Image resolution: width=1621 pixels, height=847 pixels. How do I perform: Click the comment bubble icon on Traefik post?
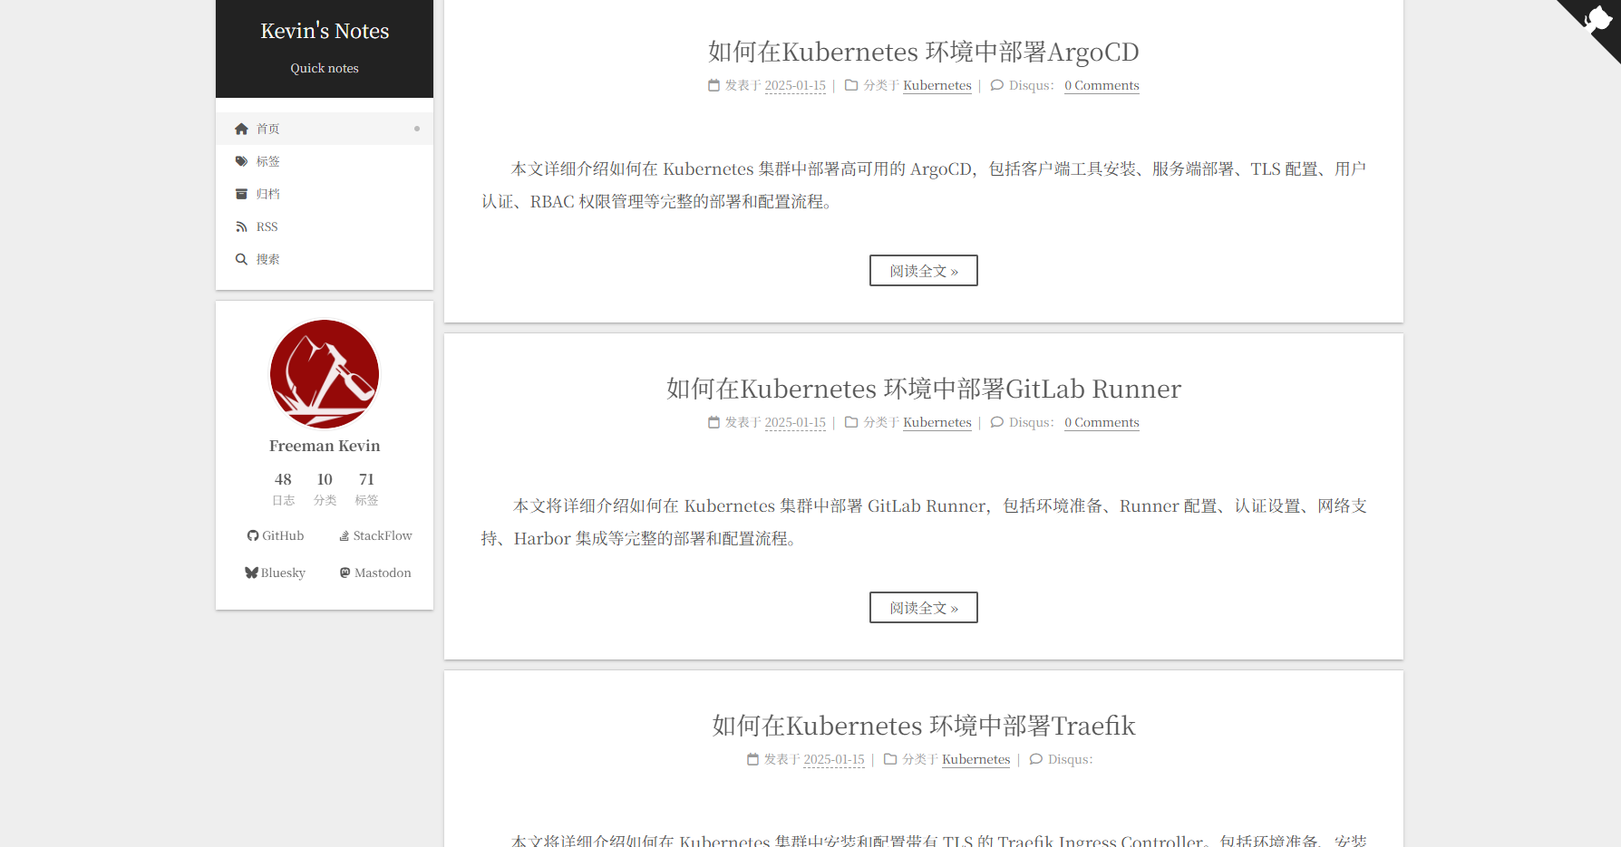pos(1036,759)
